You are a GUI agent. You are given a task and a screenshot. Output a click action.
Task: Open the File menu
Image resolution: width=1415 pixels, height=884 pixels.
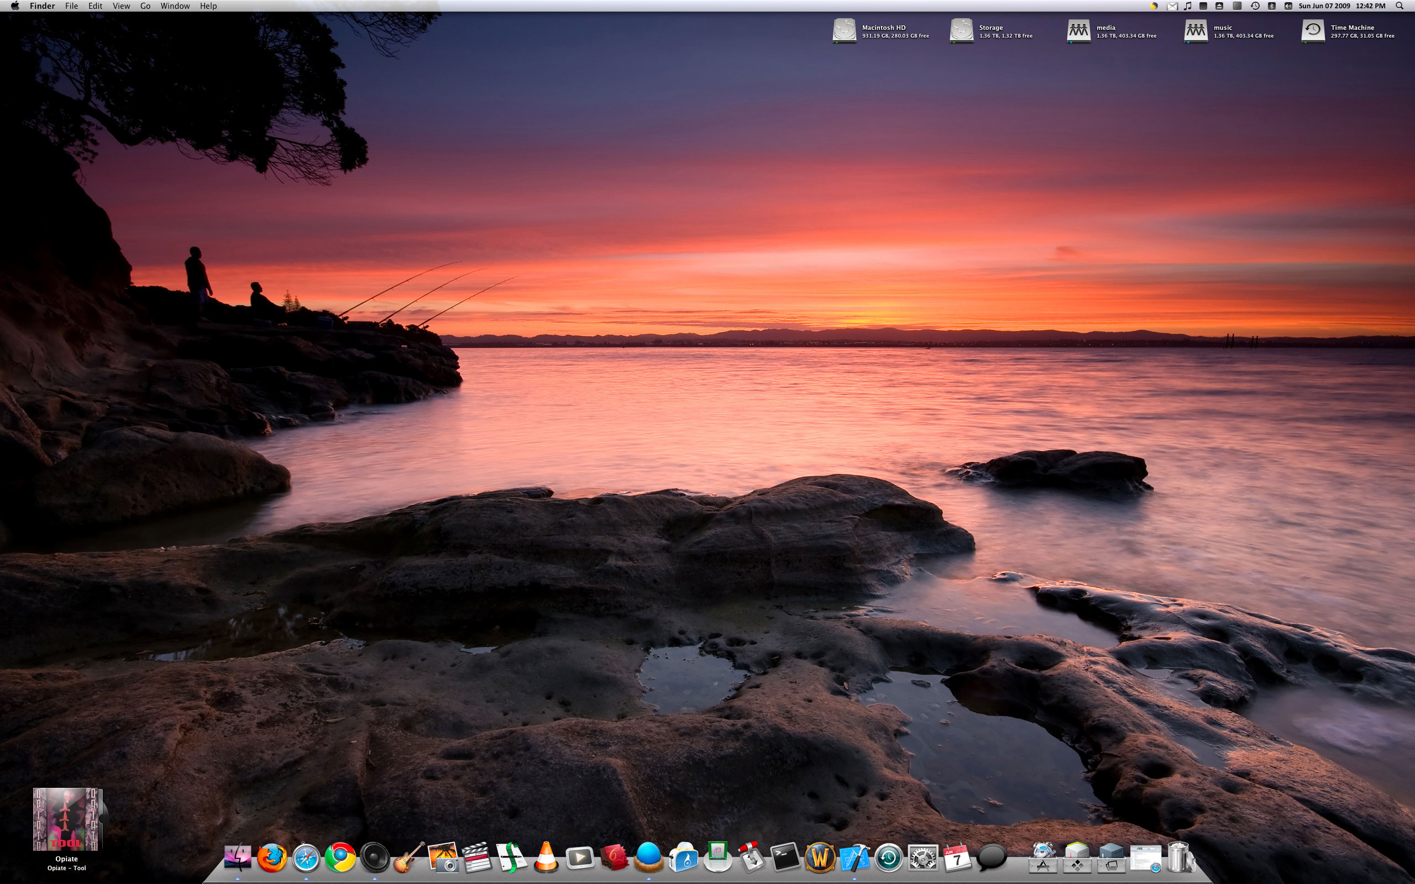(x=71, y=6)
